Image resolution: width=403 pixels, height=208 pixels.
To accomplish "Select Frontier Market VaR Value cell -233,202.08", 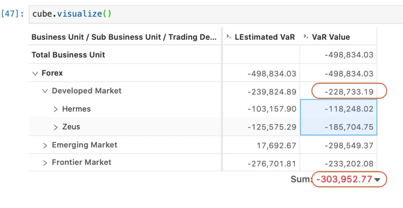I will pyautogui.click(x=338, y=163).
